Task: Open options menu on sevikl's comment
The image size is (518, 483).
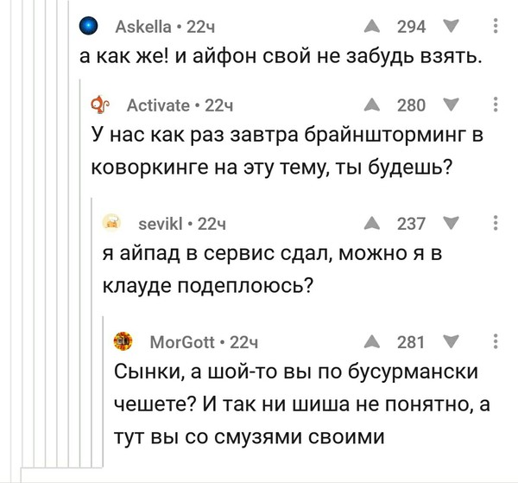Action: 494,223
